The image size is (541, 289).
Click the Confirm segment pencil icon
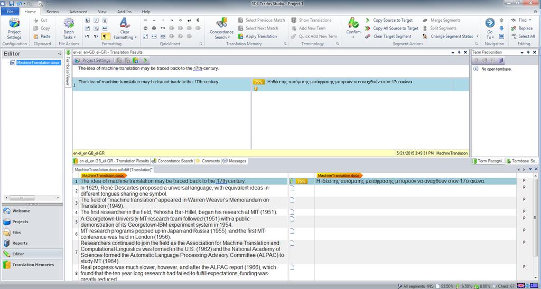pyautogui.click(x=353, y=23)
